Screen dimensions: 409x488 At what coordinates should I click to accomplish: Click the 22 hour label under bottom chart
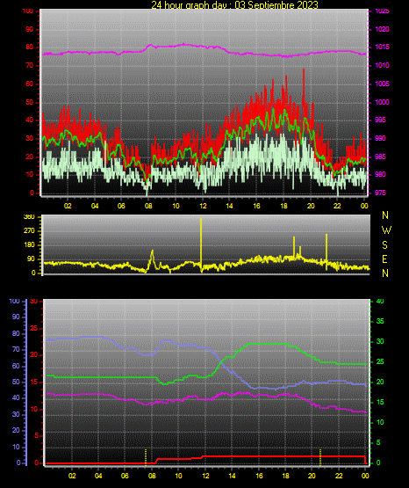[x=339, y=476]
